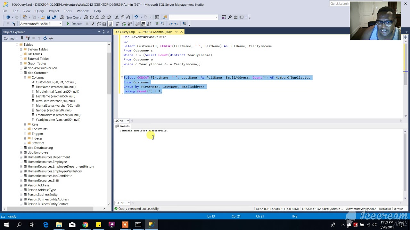Image resolution: width=410 pixels, height=230 pixels.
Task: Collapse the Columns folder node
Action: (25, 78)
